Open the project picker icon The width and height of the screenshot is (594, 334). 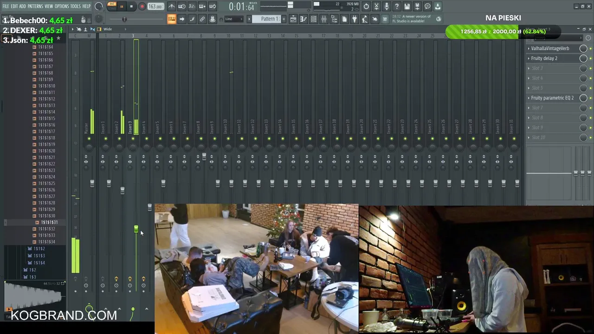click(344, 19)
